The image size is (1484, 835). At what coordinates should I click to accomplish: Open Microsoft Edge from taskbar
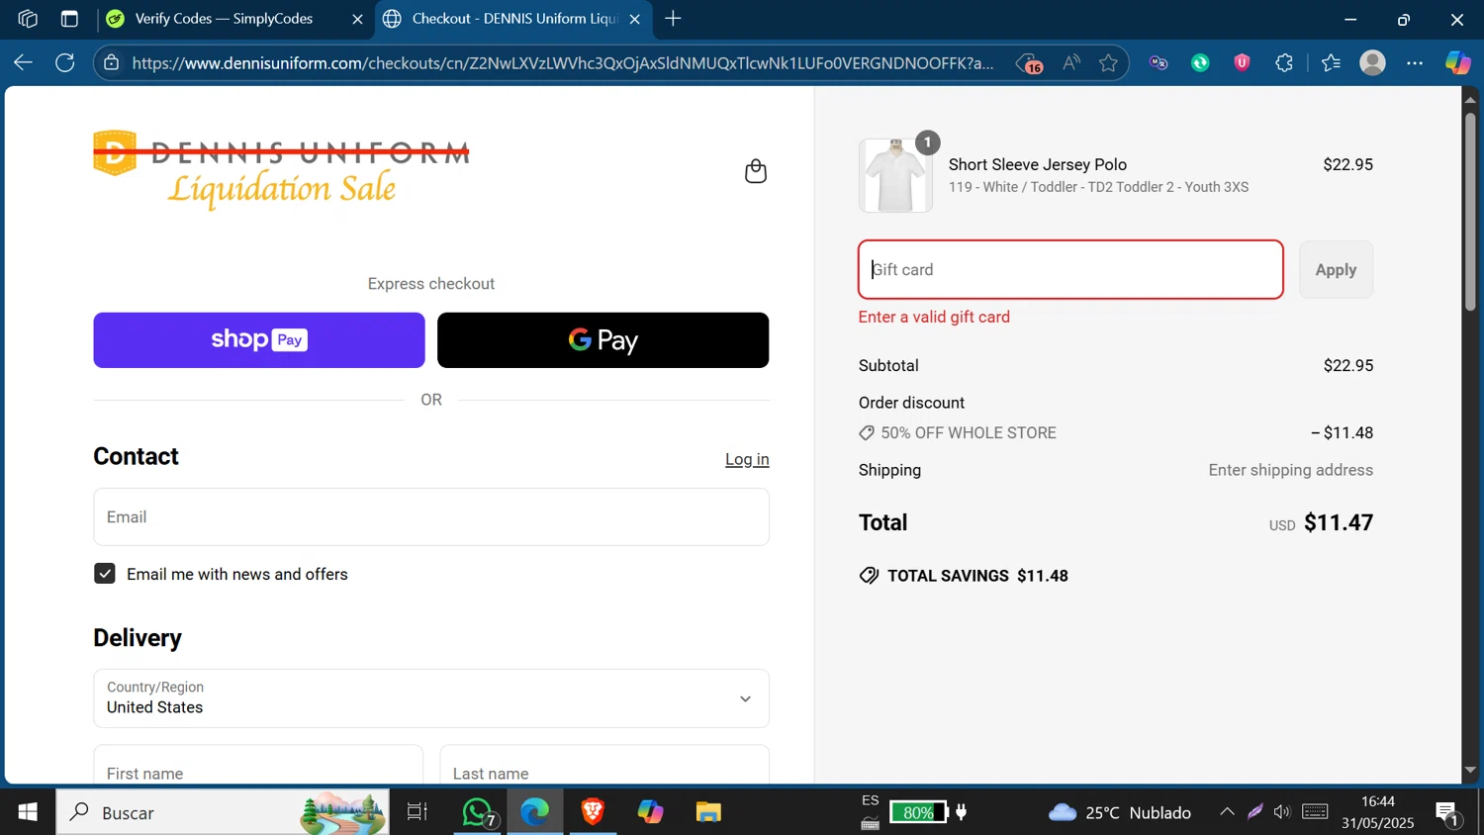[x=535, y=812]
